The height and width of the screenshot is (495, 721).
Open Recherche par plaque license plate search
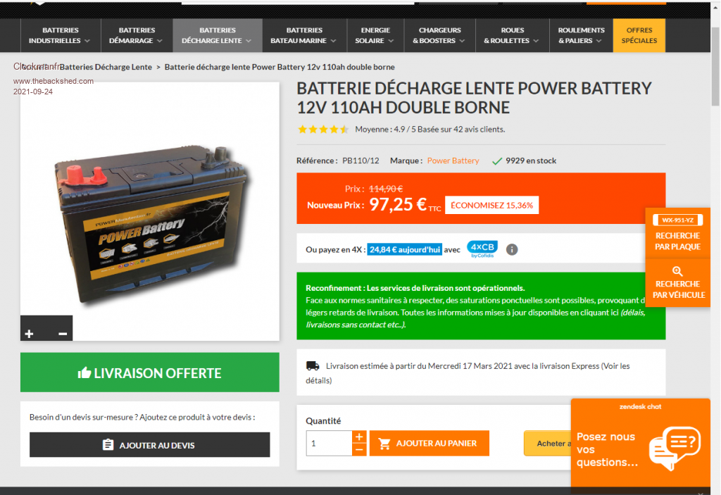[x=678, y=233]
